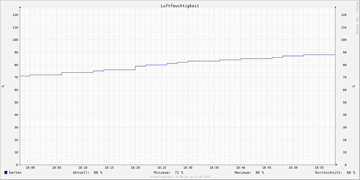
Task: Click the 0 label on right axis
Action: (346, 165)
